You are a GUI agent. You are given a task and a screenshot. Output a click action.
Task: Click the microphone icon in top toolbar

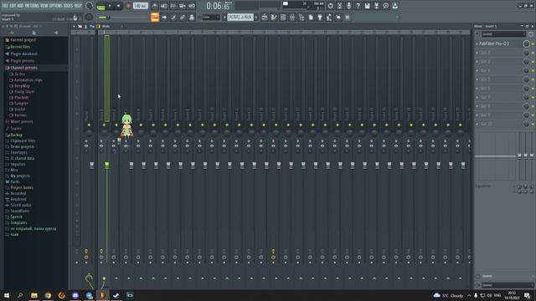coord(348,6)
